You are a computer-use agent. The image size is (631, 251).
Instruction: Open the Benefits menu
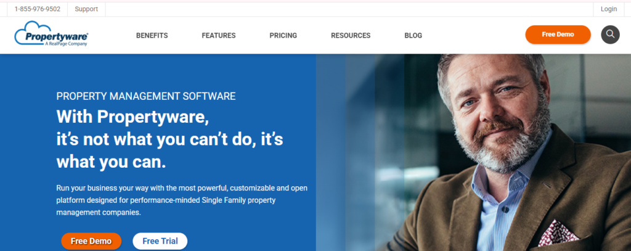point(152,35)
